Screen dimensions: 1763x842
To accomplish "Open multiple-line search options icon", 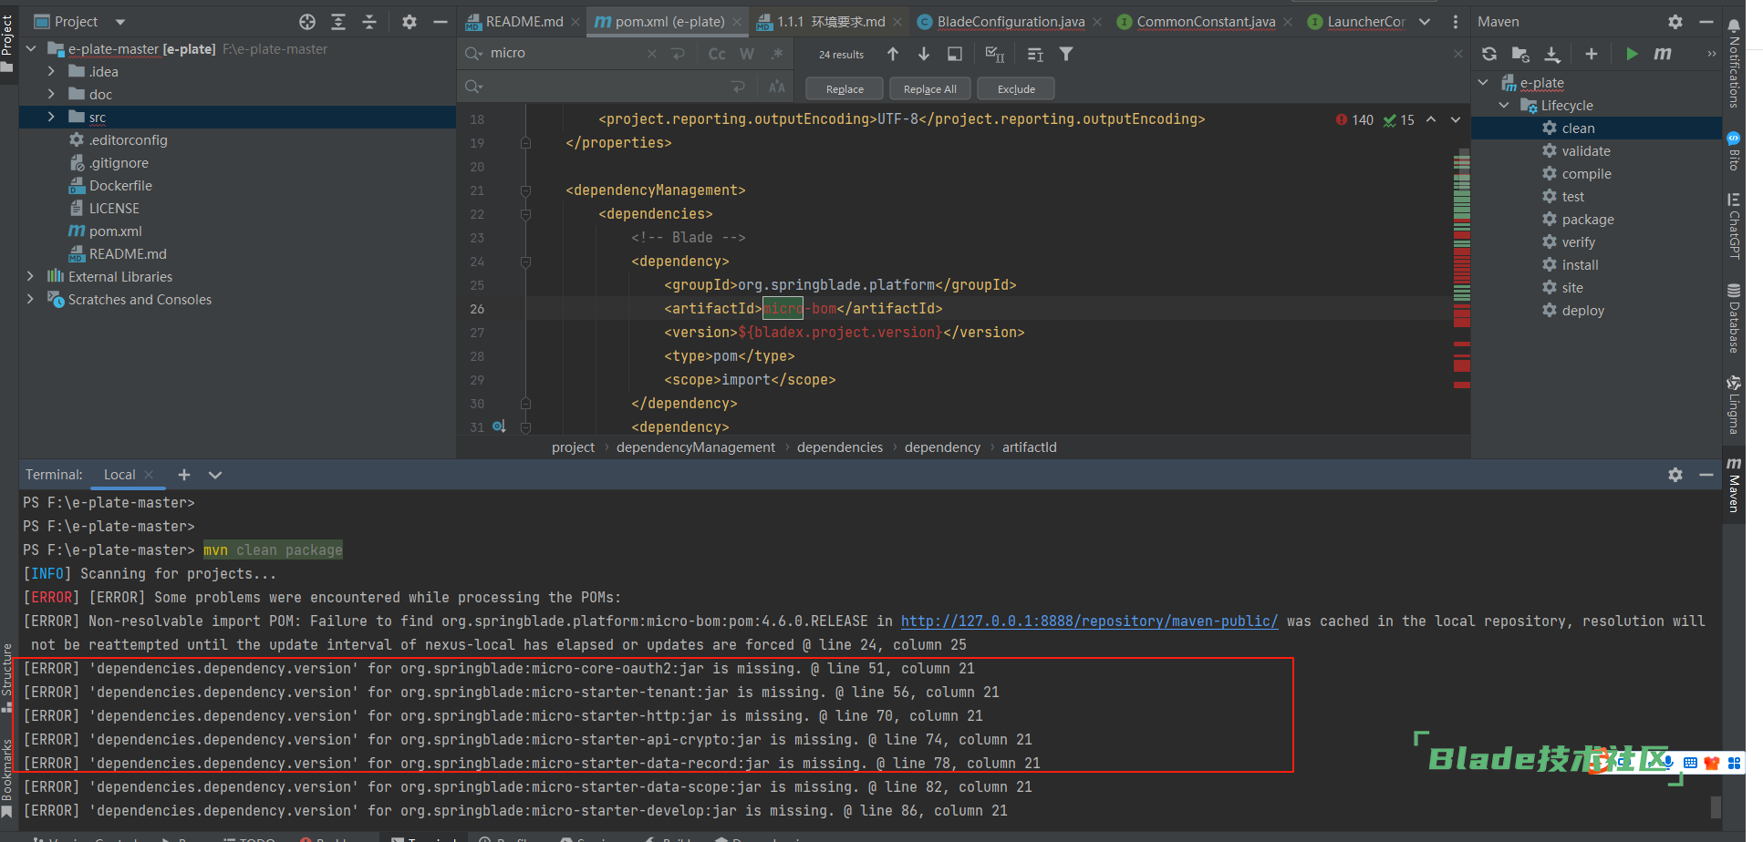I will (x=1035, y=55).
